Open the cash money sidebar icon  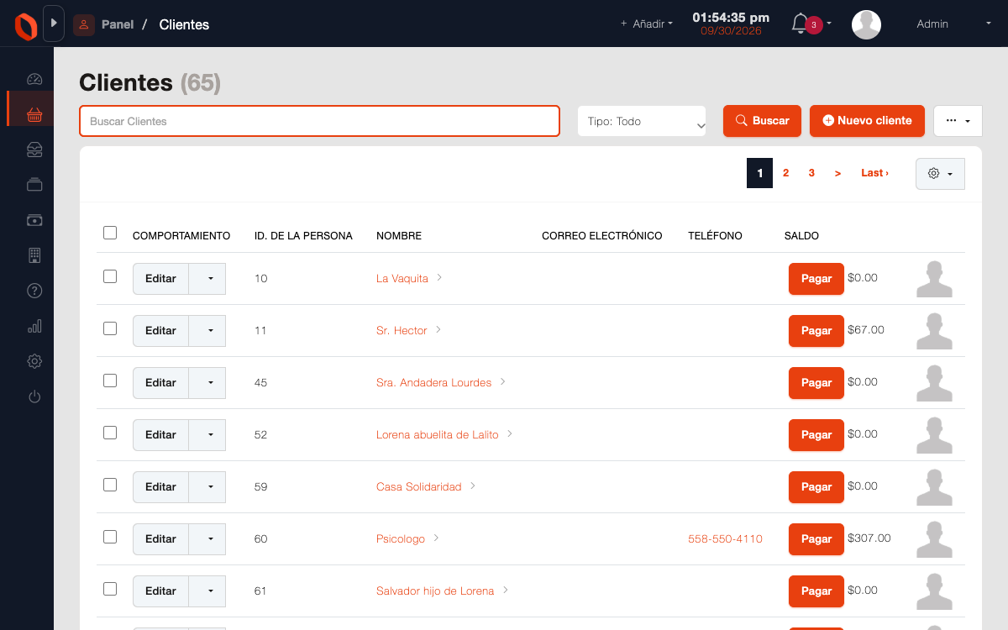pyautogui.click(x=34, y=220)
